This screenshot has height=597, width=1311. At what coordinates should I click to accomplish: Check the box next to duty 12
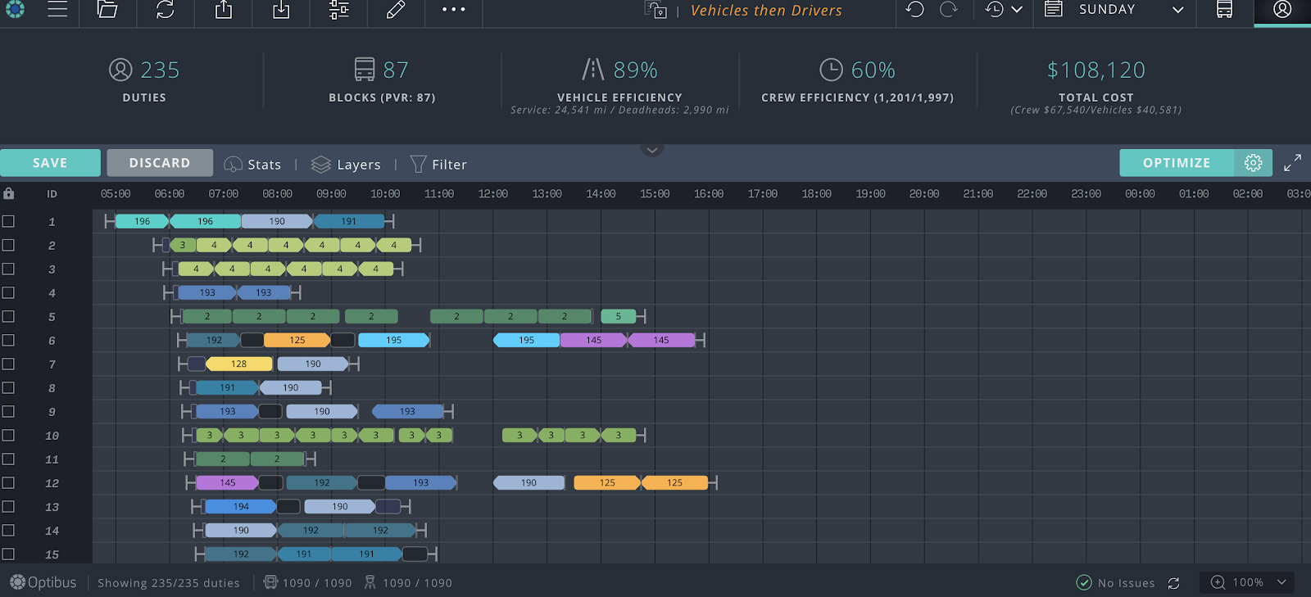tap(8, 482)
